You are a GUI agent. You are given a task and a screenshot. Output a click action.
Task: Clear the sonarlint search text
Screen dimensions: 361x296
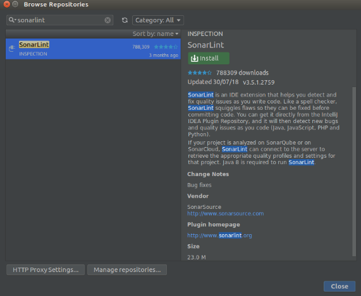click(x=107, y=20)
